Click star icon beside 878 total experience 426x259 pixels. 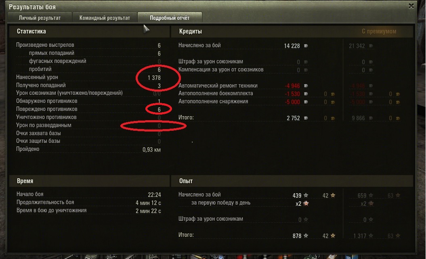(306, 236)
